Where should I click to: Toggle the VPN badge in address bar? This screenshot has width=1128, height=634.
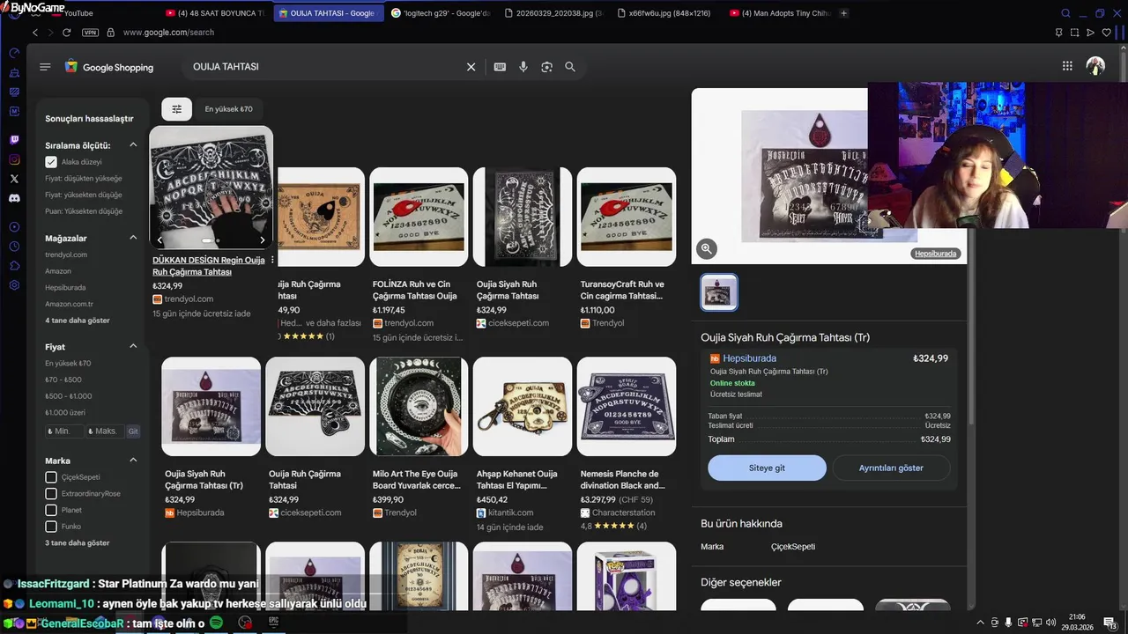(90, 33)
